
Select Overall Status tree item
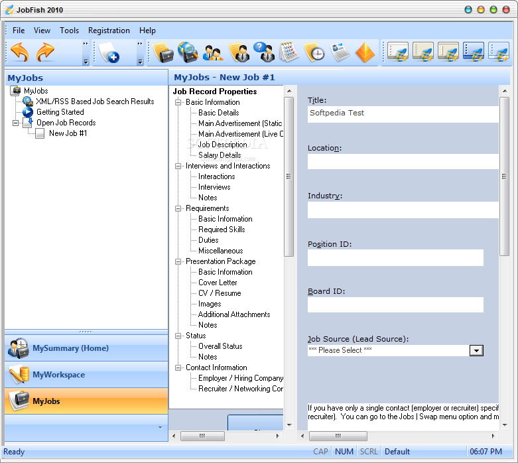point(220,346)
